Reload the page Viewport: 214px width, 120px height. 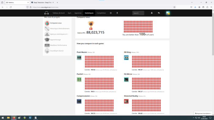pyautogui.click(x=11, y=7)
